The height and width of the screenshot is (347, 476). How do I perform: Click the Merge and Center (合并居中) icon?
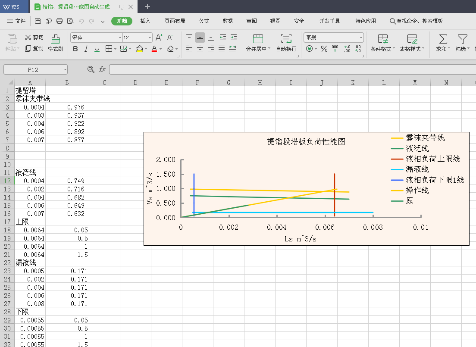pyautogui.click(x=258, y=39)
